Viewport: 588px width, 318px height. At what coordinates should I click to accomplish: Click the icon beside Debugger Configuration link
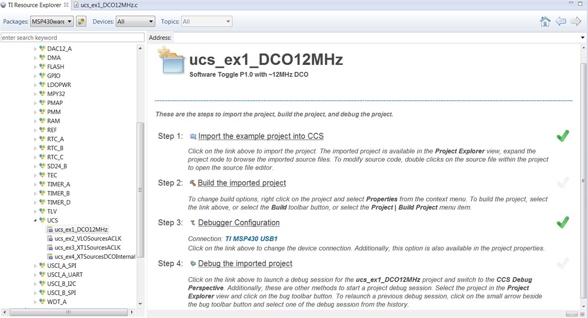pyautogui.click(x=193, y=223)
